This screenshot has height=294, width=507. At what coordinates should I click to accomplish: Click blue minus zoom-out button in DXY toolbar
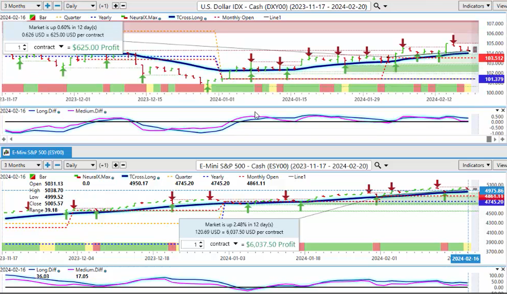57,6
